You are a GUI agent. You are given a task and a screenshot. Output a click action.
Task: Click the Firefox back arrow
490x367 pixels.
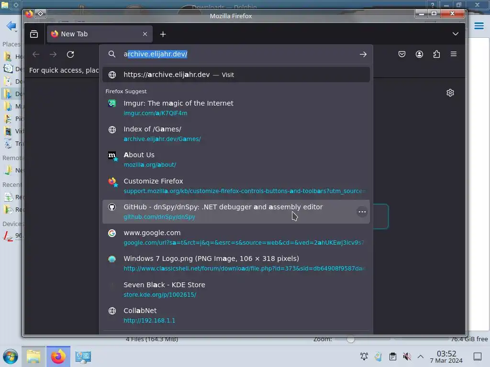(36, 54)
